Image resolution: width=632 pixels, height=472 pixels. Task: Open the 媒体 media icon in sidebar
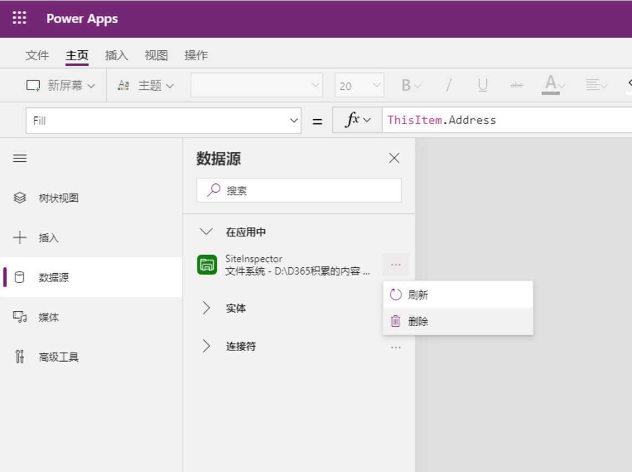click(x=20, y=317)
